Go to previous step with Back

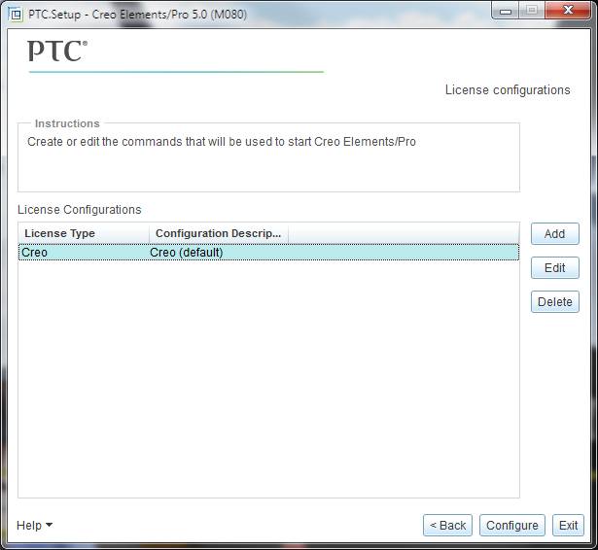pyautogui.click(x=448, y=526)
